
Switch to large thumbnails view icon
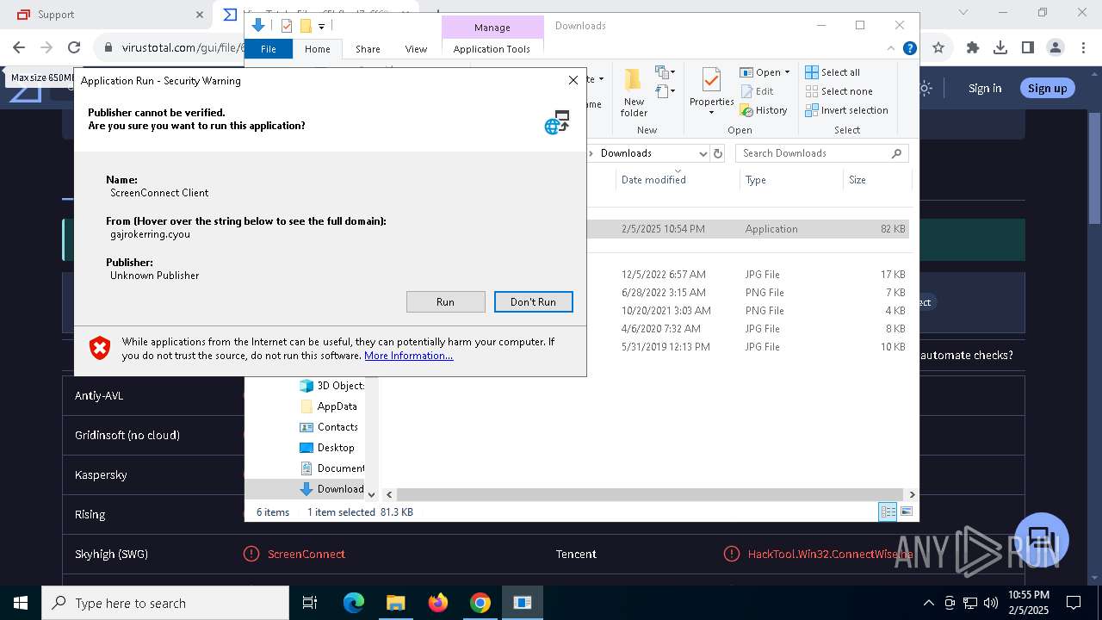(906, 512)
